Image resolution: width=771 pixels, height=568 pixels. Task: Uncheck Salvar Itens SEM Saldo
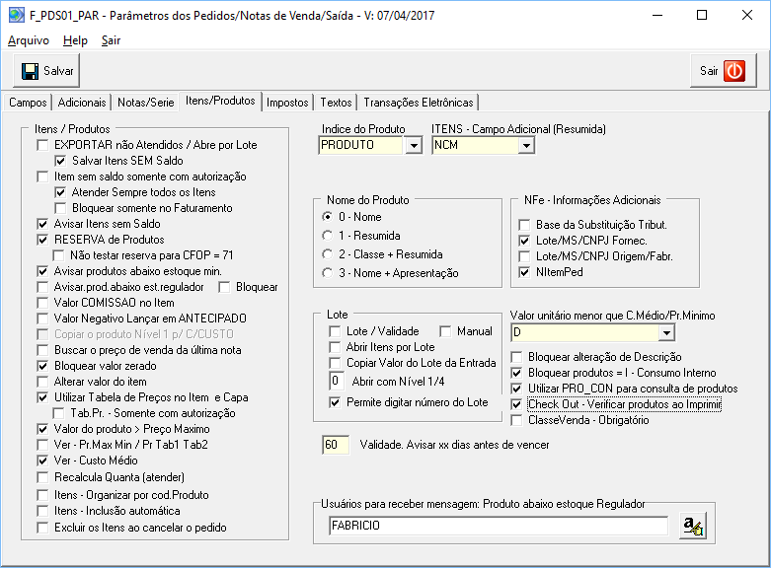[x=60, y=161]
